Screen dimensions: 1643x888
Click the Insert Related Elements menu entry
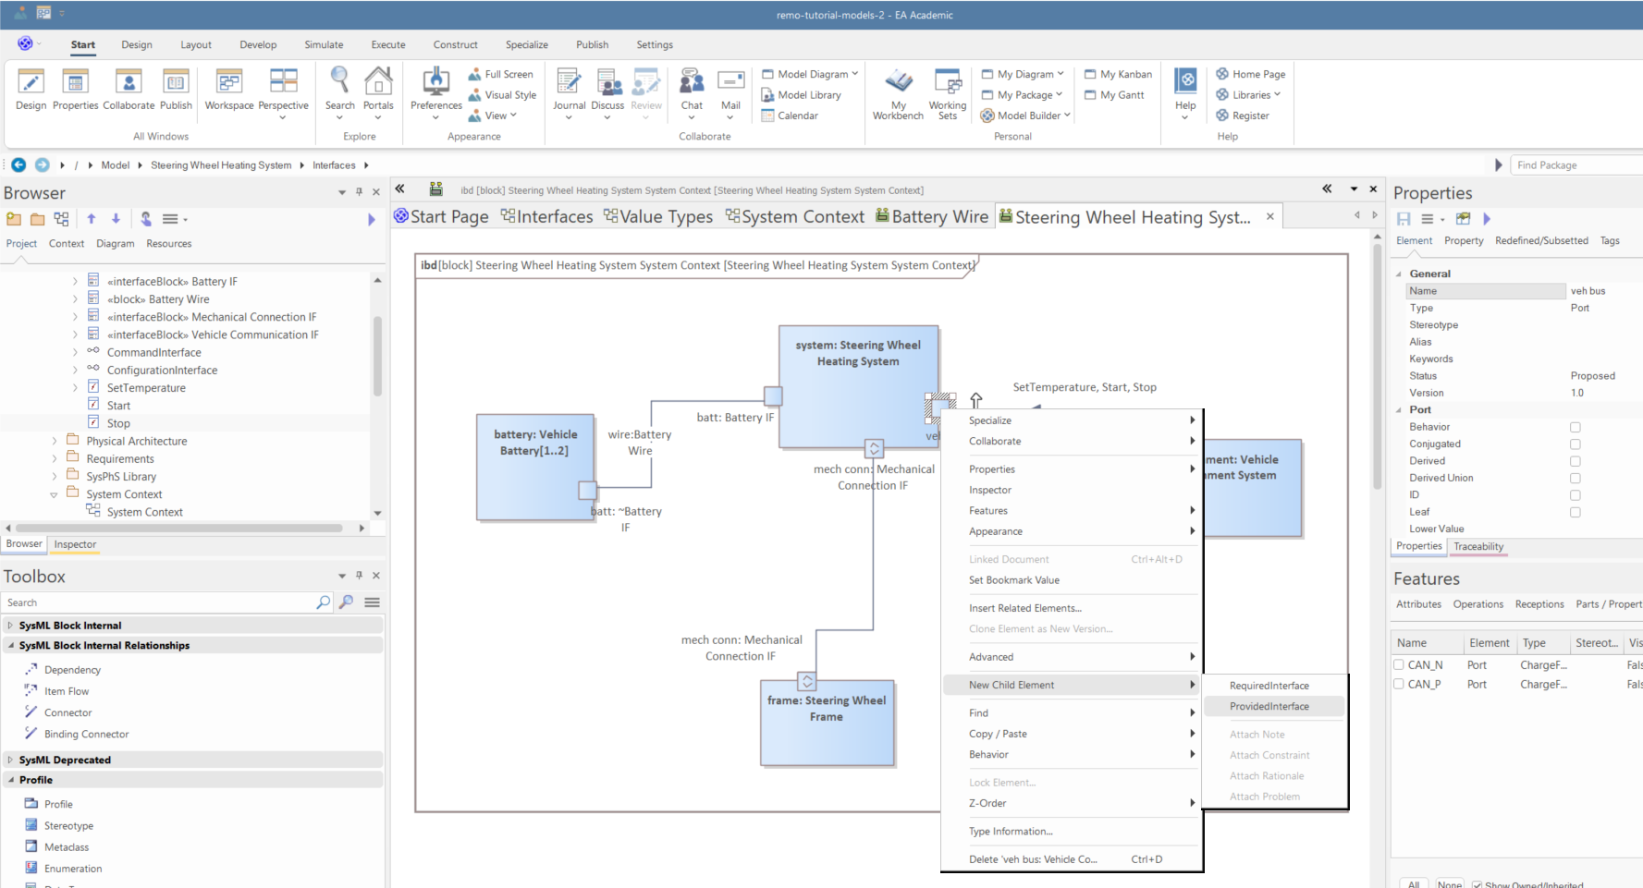pyautogui.click(x=1024, y=608)
